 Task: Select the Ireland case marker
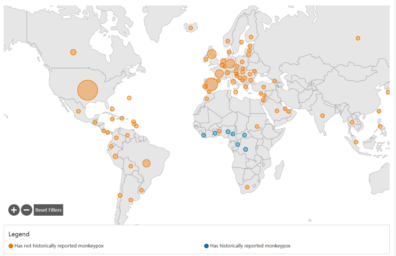[x=206, y=59]
